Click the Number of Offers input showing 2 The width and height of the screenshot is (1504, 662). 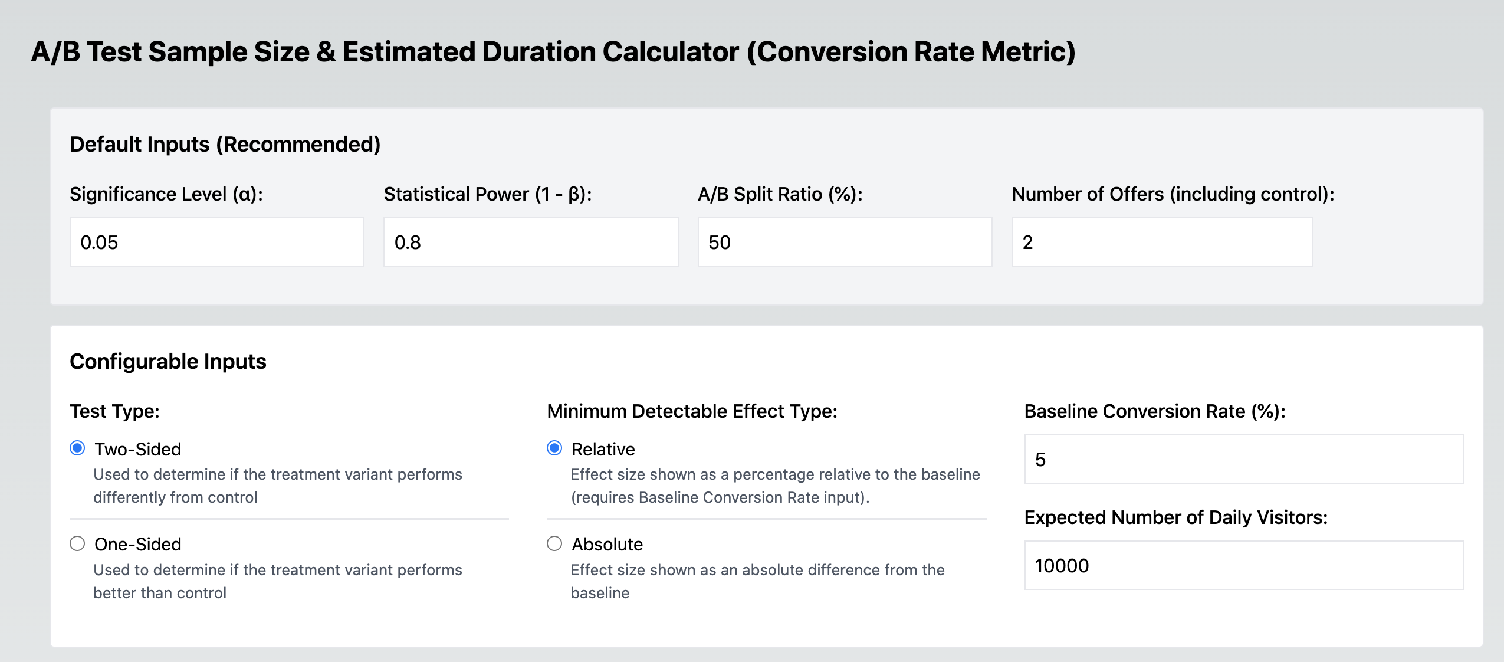1161,242
